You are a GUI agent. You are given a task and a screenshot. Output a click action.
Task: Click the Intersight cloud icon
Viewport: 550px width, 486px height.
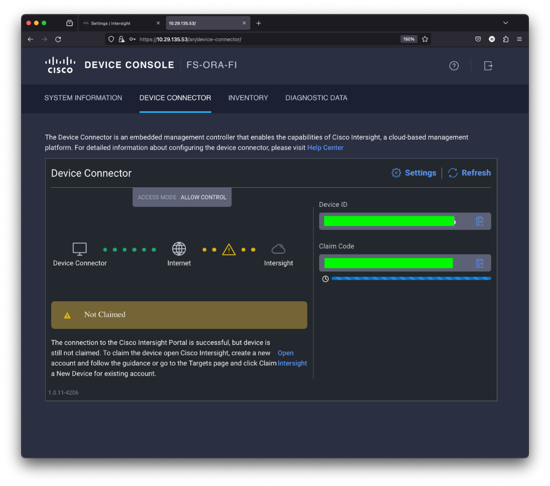point(279,249)
